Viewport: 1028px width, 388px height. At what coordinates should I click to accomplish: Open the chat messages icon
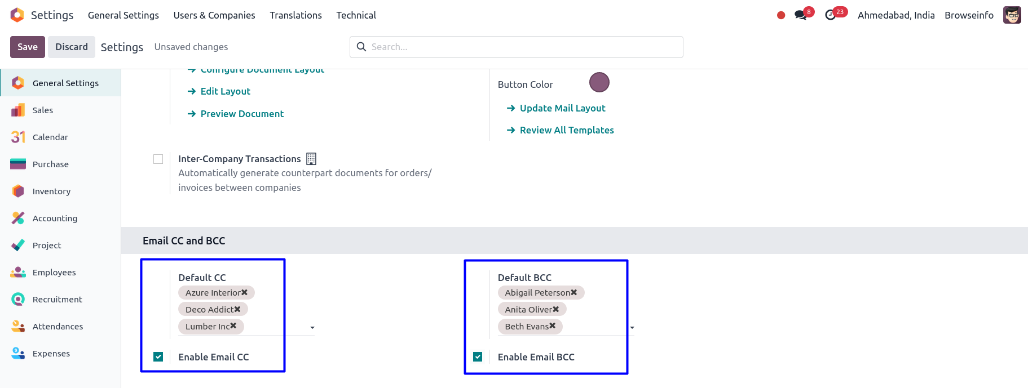click(x=801, y=15)
